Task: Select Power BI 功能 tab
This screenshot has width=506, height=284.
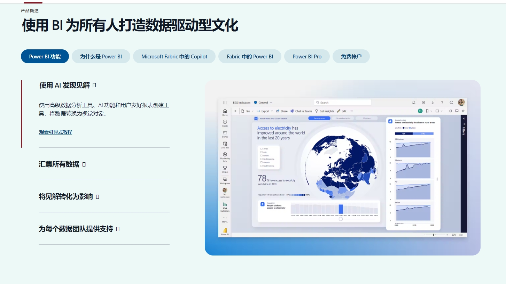Action: pos(45,56)
